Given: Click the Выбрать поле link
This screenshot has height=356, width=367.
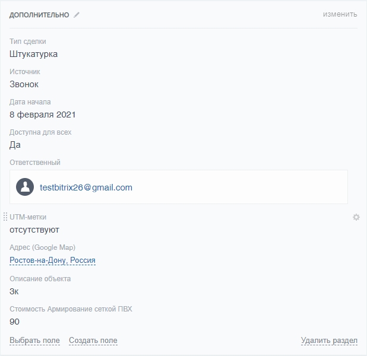Looking at the screenshot, I should pyautogui.click(x=34, y=341).
